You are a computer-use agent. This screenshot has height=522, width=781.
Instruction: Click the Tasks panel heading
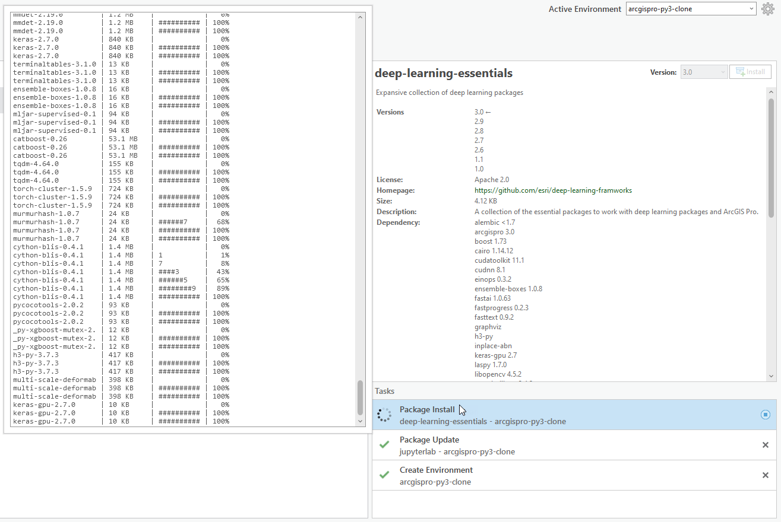(x=384, y=391)
